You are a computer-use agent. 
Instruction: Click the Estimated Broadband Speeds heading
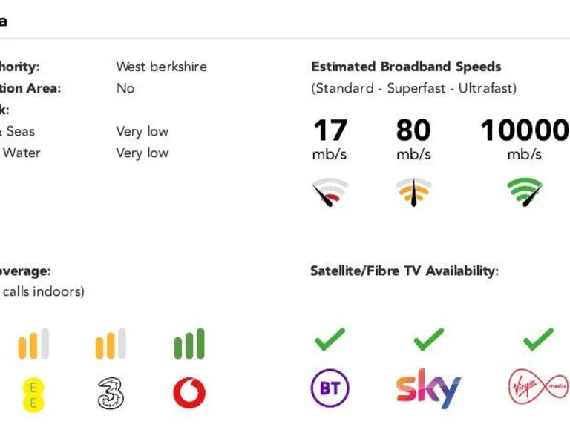[x=406, y=67]
